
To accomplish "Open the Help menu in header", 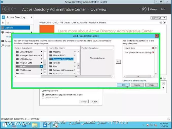I will [x=163, y=9].
